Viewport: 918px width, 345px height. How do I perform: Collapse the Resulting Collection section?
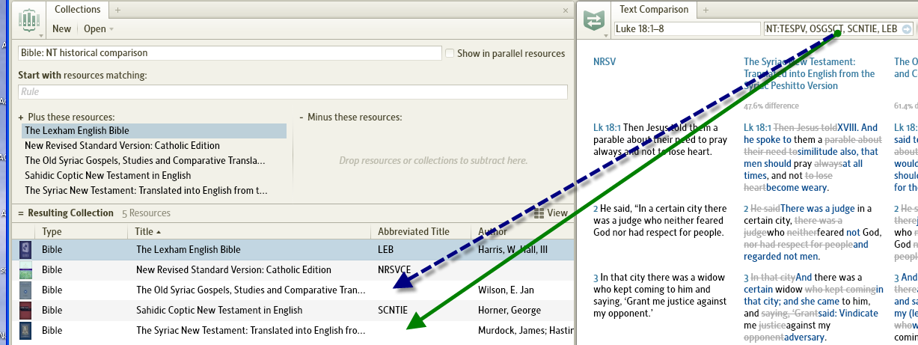coord(21,213)
